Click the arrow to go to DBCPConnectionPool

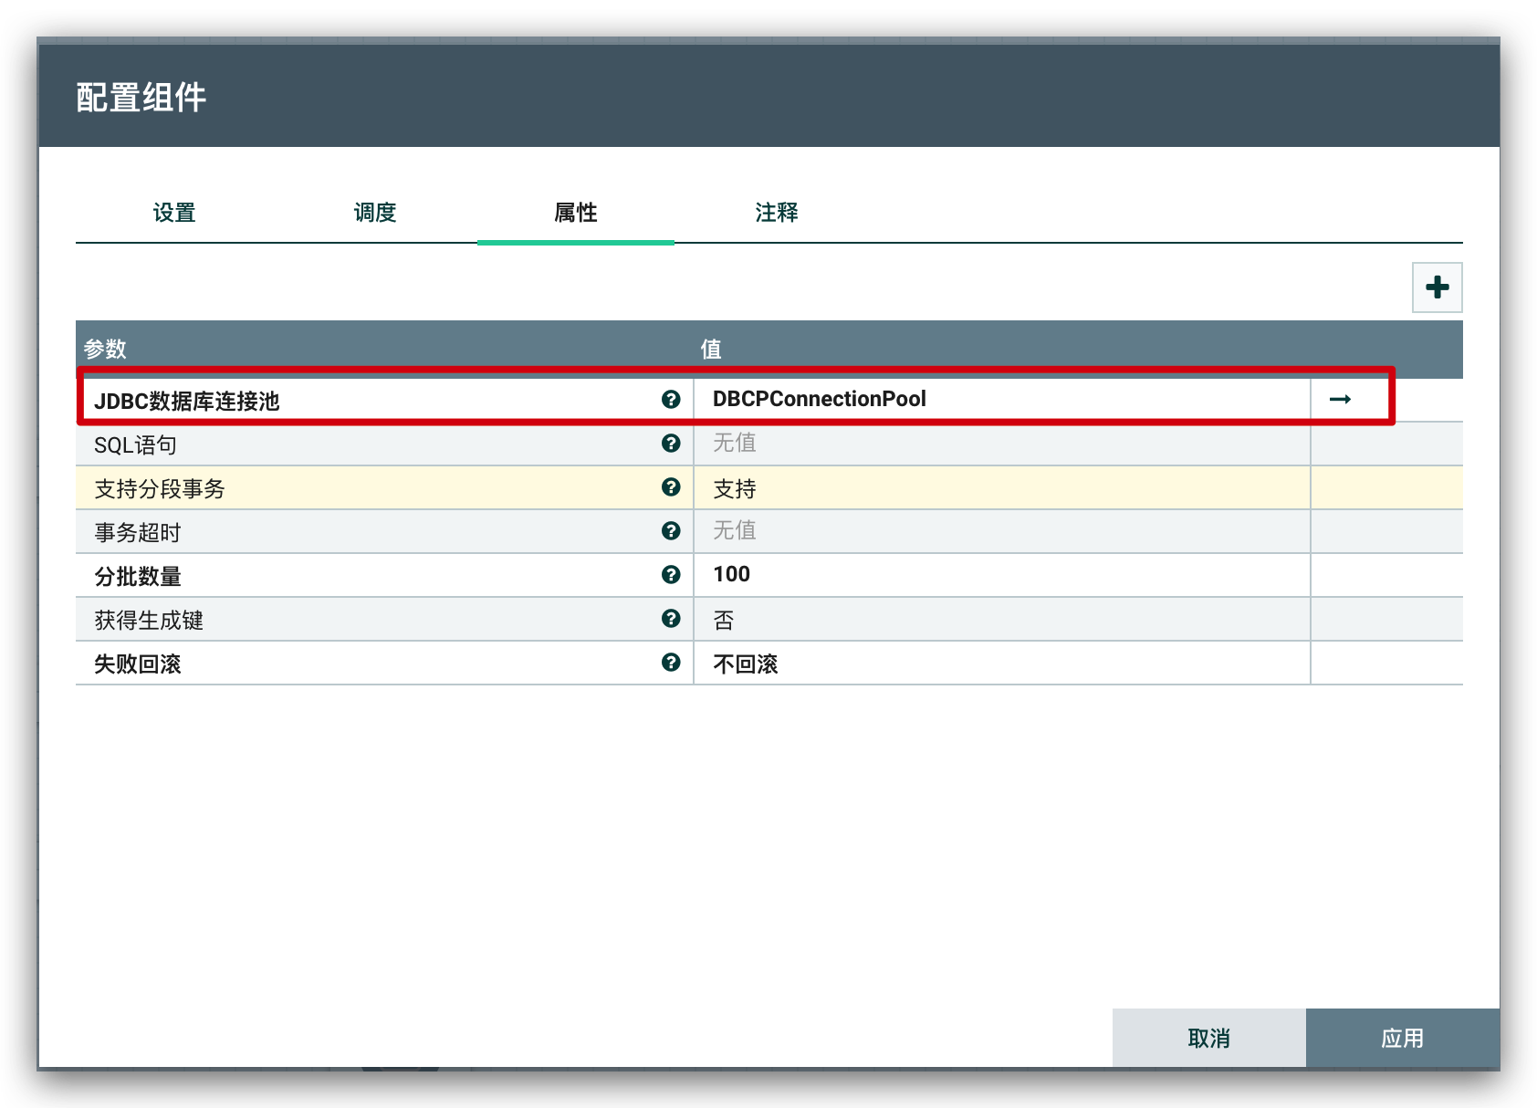[x=1340, y=400]
